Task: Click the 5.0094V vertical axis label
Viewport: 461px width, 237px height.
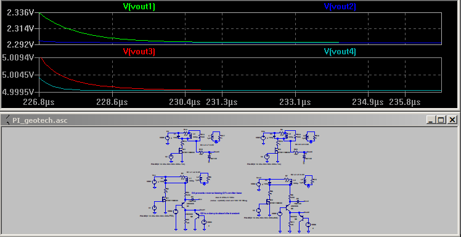Action: (18, 57)
